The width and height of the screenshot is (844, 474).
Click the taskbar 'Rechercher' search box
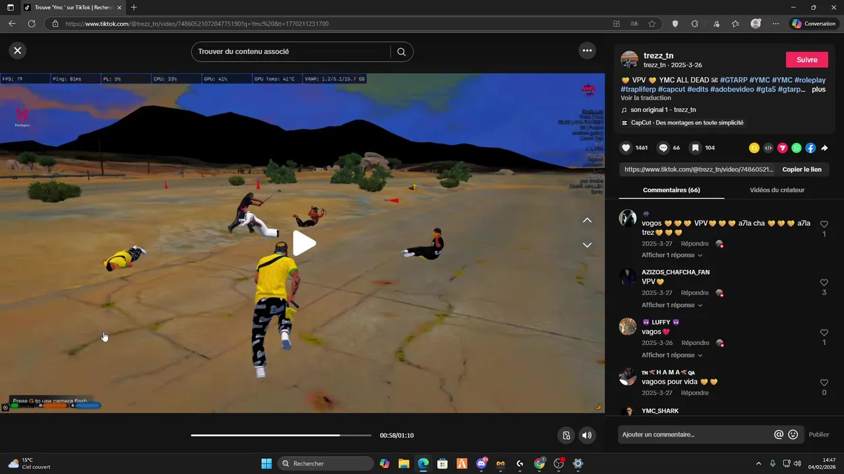[x=326, y=463]
